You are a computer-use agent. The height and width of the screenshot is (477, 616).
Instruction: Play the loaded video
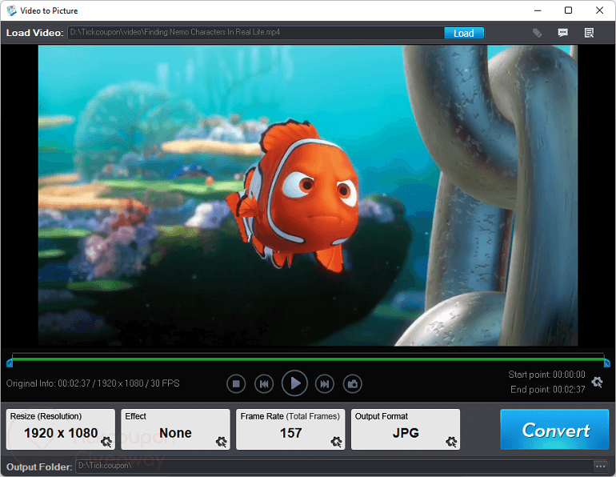pyautogui.click(x=294, y=383)
